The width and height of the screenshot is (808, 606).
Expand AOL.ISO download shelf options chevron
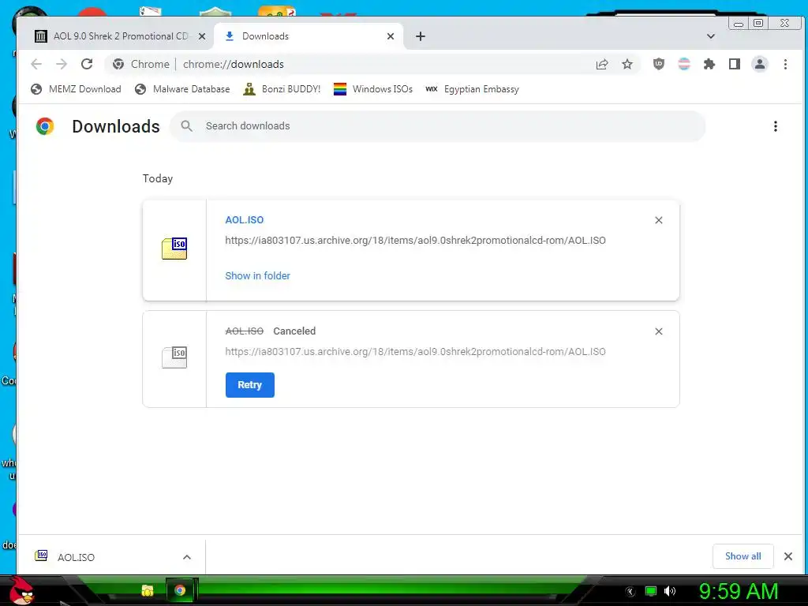(x=187, y=557)
